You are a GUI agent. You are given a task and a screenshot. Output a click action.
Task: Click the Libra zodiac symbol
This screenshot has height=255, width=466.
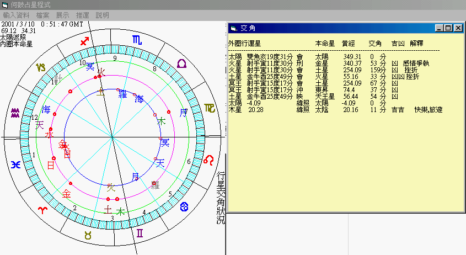click(x=181, y=63)
